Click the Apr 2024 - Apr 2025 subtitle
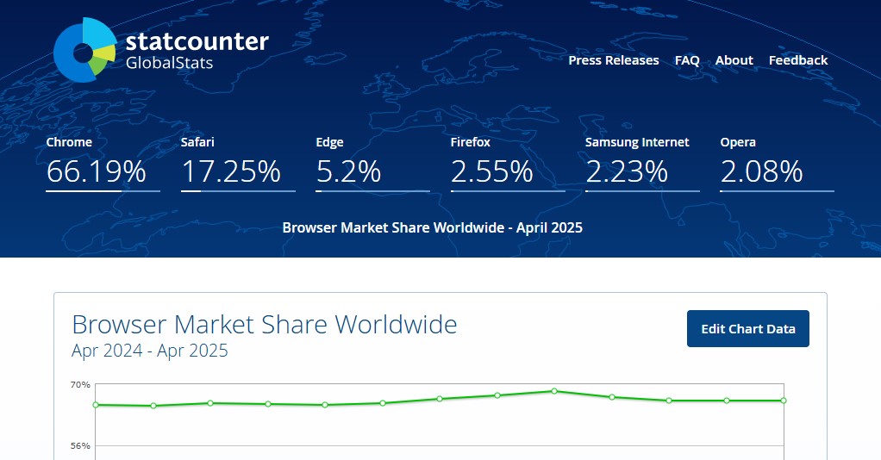 [149, 351]
